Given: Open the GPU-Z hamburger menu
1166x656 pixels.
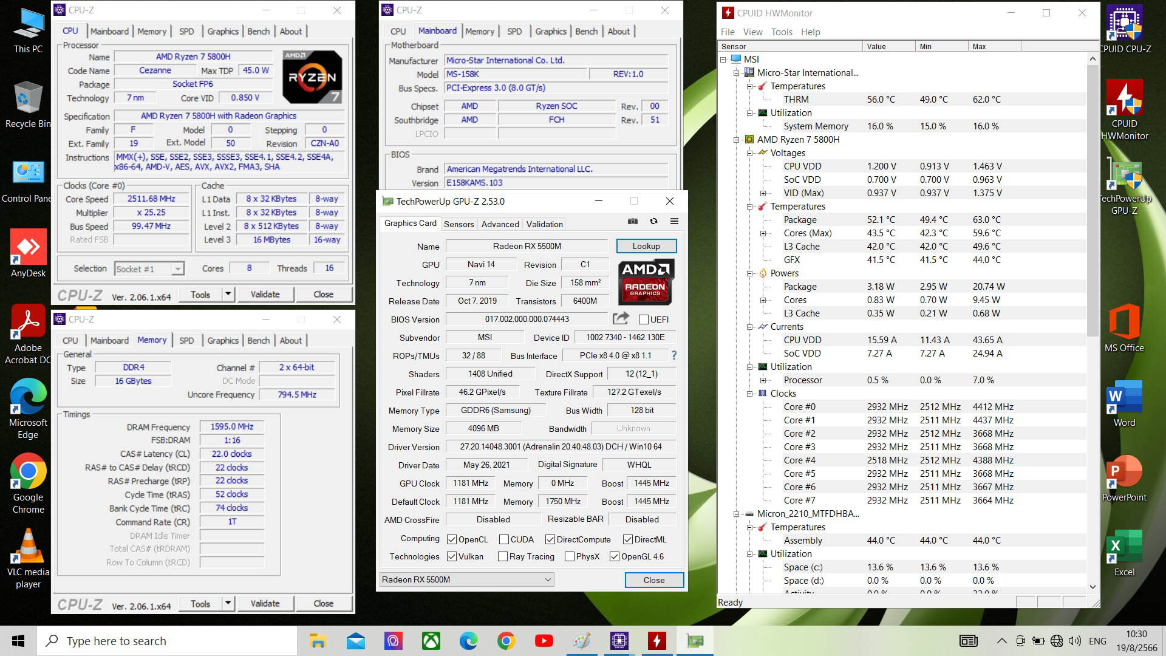Looking at the screenshot, I should [x=674, y=222].
